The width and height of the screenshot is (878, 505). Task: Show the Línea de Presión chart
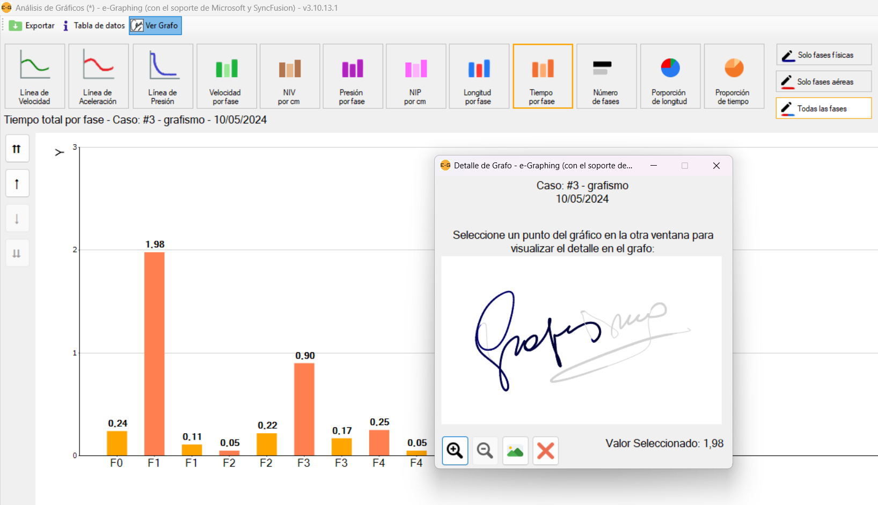click(163, 76)
